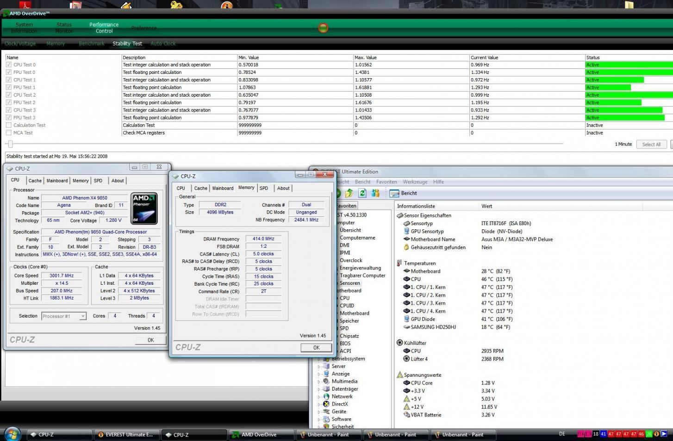Toggle the CPU Test 0 checkbox

coord(9,65)
